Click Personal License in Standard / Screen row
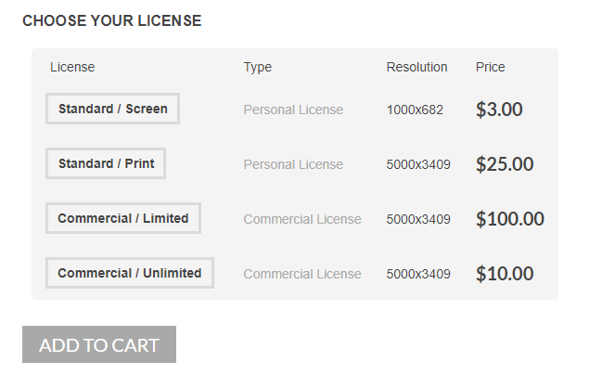Screen dimensions: 589x388 (x=293, y=110)
